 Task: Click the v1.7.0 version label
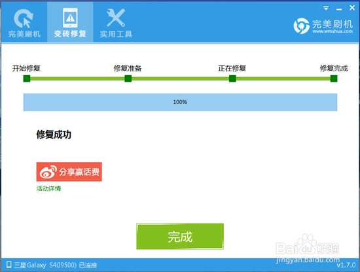(346, 265)
